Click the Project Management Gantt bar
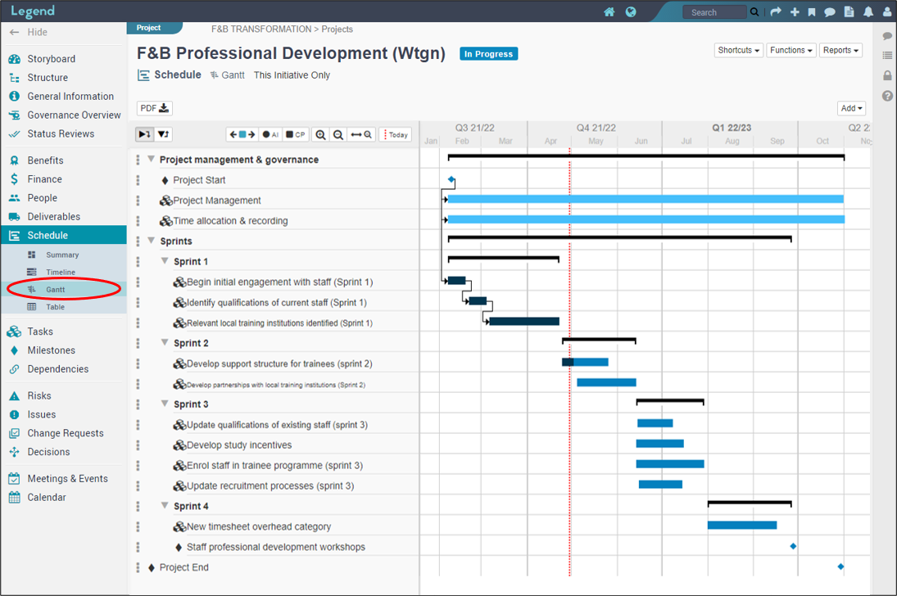This screenshot has height=596, width=897. 646,199
